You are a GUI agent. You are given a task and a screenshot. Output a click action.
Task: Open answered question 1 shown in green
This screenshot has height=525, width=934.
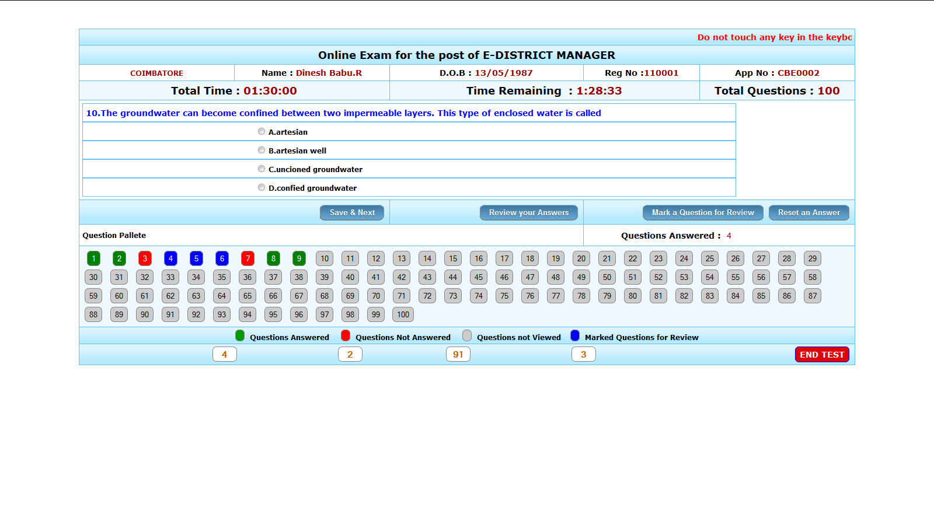point(93,258)
